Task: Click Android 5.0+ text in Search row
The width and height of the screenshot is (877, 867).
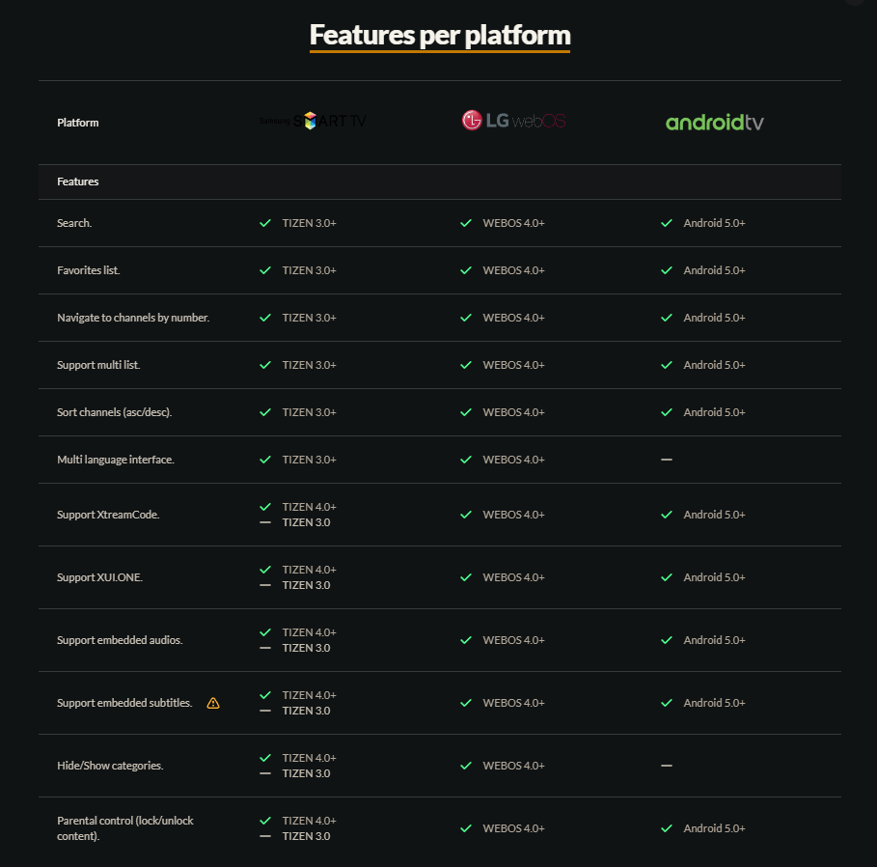Action: pyautogui.click(x=714, y=223)
